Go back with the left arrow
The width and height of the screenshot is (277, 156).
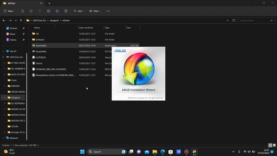4,20
